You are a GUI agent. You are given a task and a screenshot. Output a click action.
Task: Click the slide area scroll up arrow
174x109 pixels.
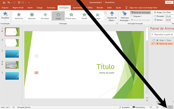coord(147,26)
